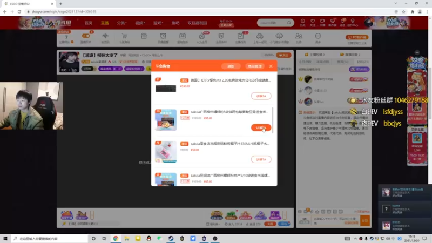Click 讲解TA for the CHERRY keyboard

coord(261,96)
